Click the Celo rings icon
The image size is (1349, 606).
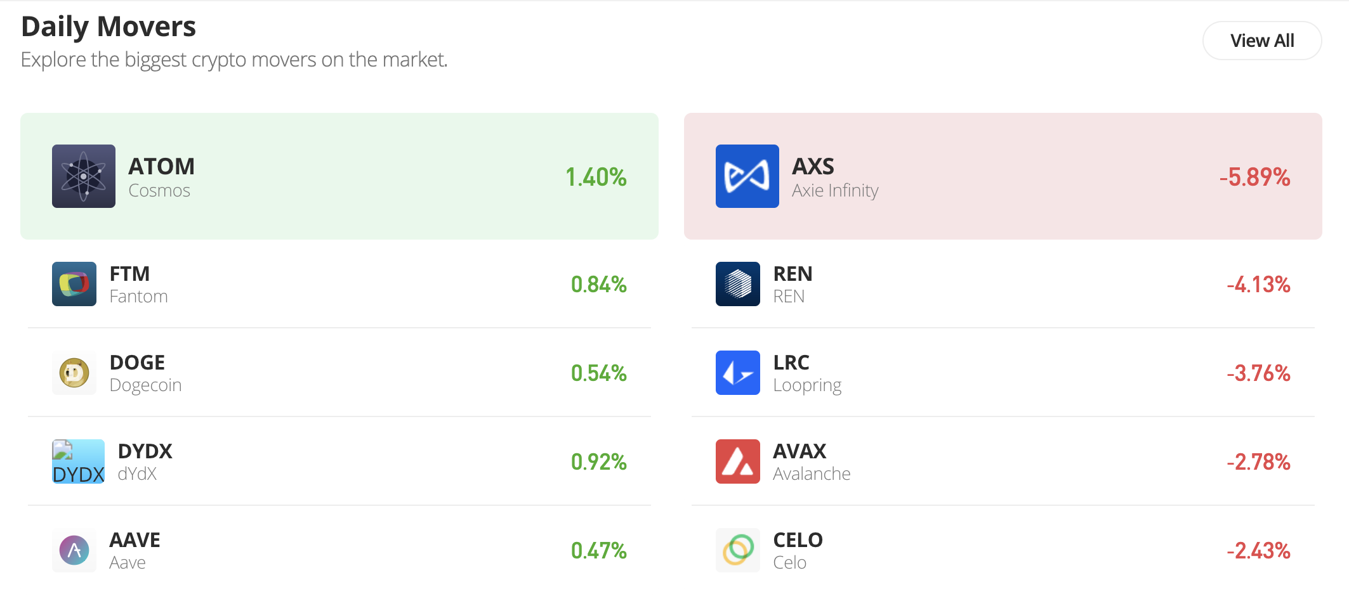tap(737, 550)
